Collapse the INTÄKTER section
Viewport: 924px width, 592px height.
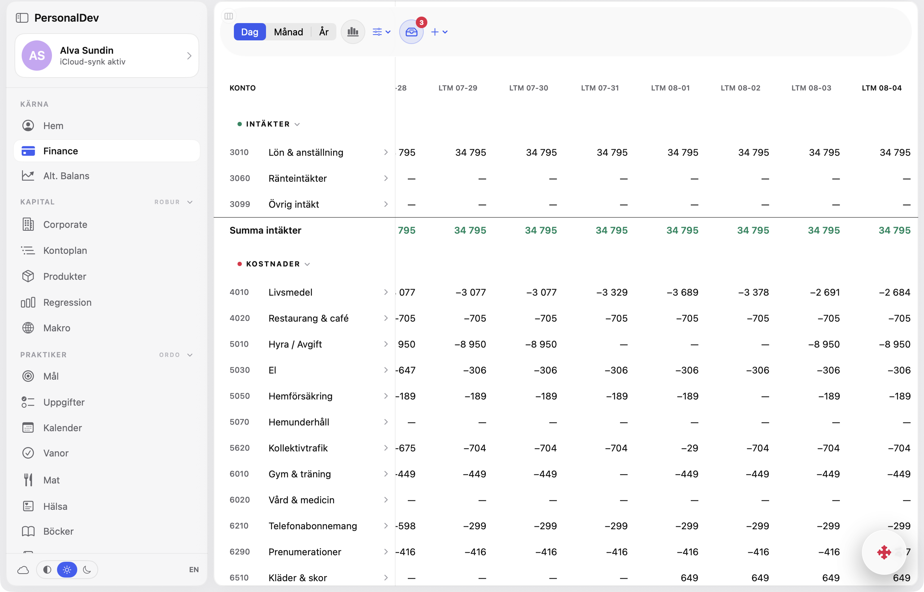[x=268, y=124]
